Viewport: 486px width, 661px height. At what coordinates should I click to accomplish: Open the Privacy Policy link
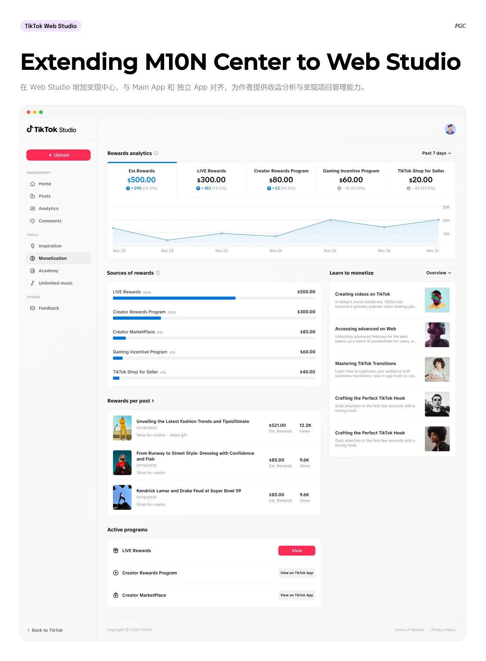coord(443,630)
